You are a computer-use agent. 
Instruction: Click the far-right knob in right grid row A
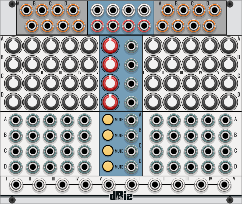click(228, 46)
